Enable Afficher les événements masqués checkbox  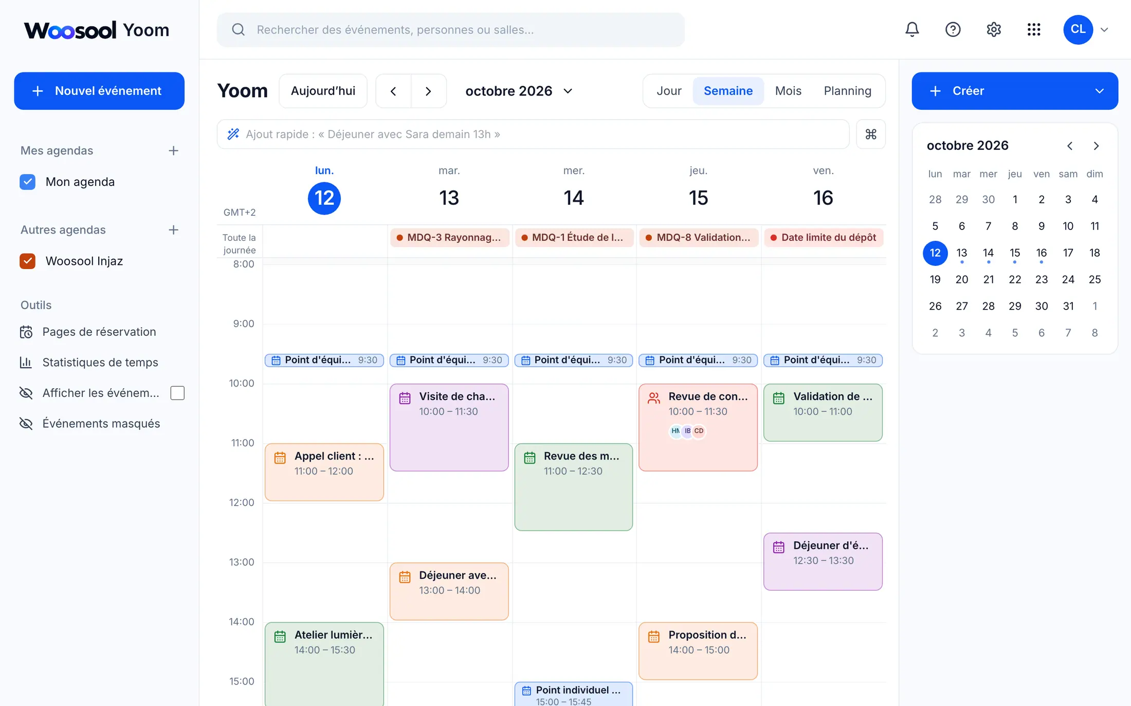[x=177, y=393]
